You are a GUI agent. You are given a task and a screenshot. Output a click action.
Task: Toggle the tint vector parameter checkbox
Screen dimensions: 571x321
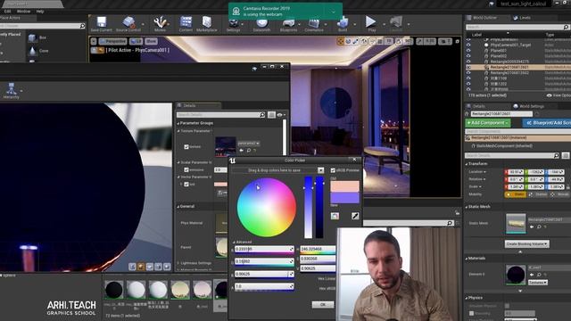pos(186,185)
